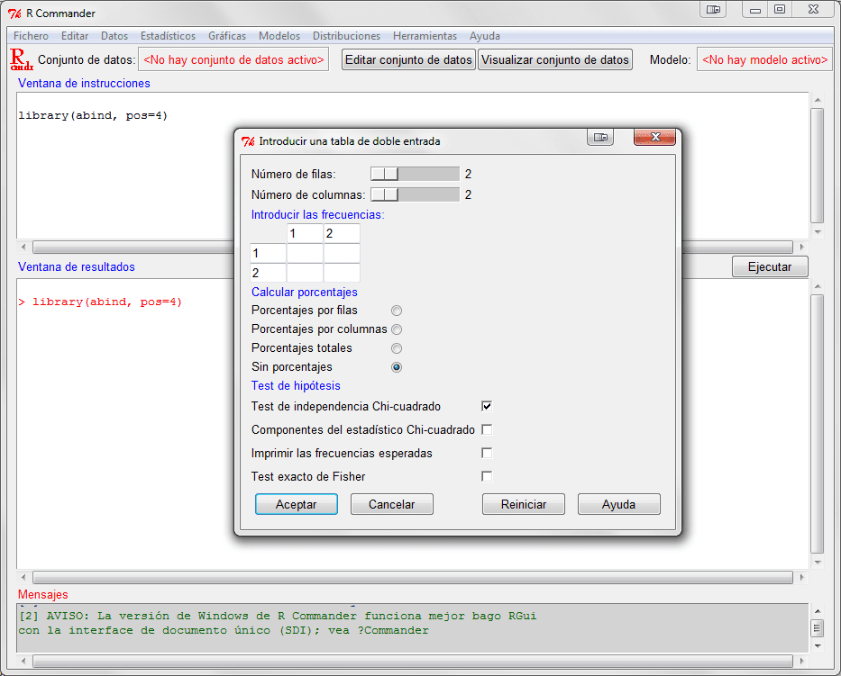Screen dimensions: 841x676
Task: Click the messages panel scroll-down arrow
Action: coord(818,646)
